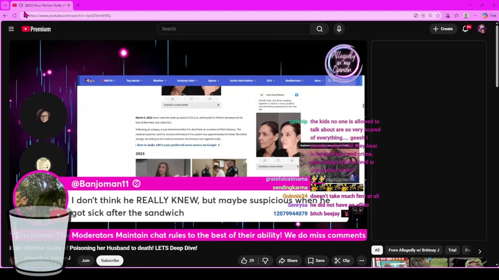Open more actions ellipsis under video
499x280 pixels.
362,261
